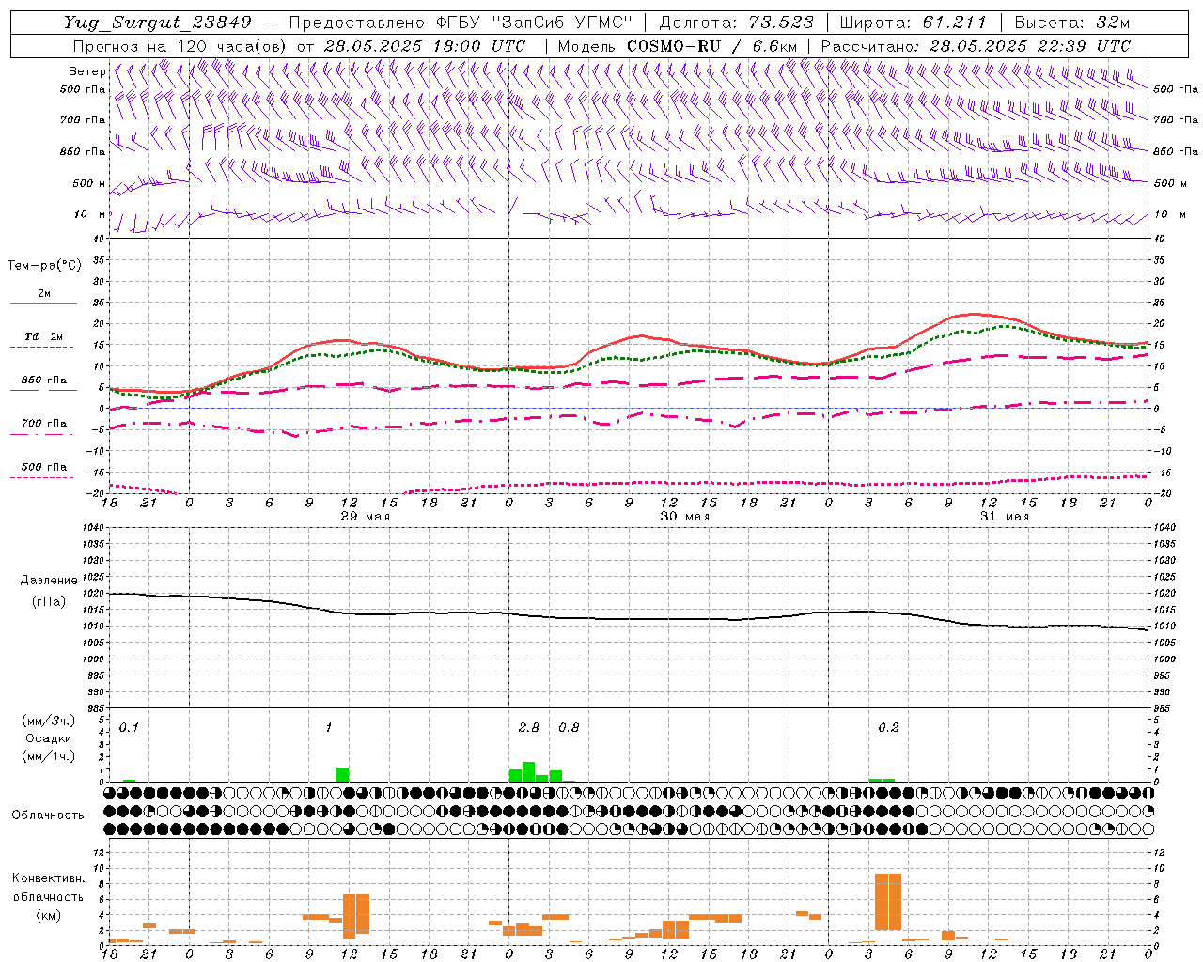This screenshot has width=1203, height=962.
Task: Click the Рассчитано: 28.05.2025 22:39 UTC text
Action: pyautogui.click(x=976, y=46)
